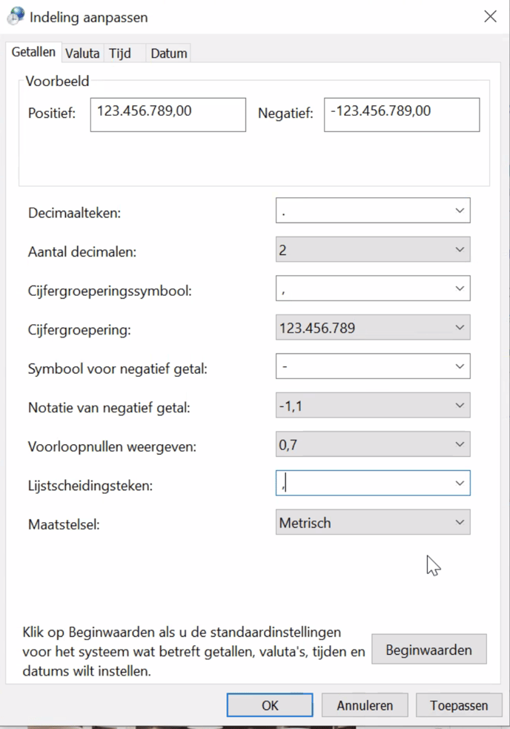Expand the Maatstelsel dropdown

click(x=460, y=522)
